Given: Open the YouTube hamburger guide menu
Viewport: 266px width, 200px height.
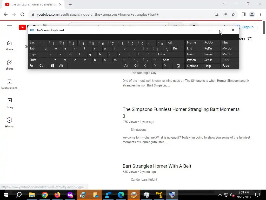Looking at the screenshot, I should [9, 27].
